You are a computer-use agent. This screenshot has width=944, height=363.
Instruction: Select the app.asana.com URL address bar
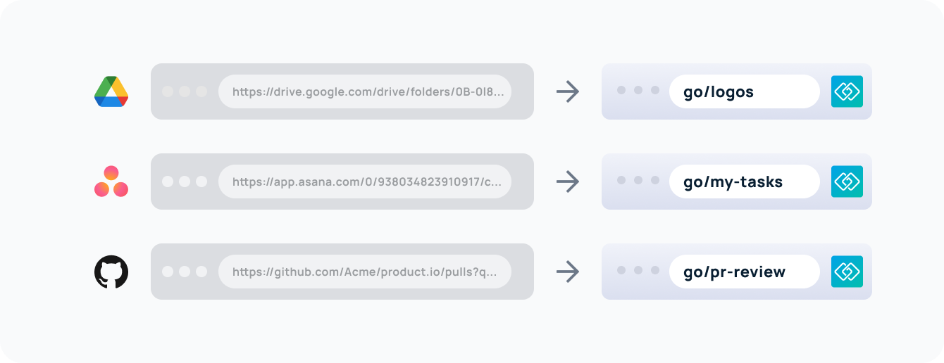click(x=365, y=181)
